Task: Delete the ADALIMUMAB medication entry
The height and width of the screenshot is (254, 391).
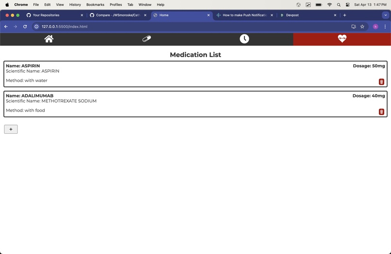Action: 381,111
